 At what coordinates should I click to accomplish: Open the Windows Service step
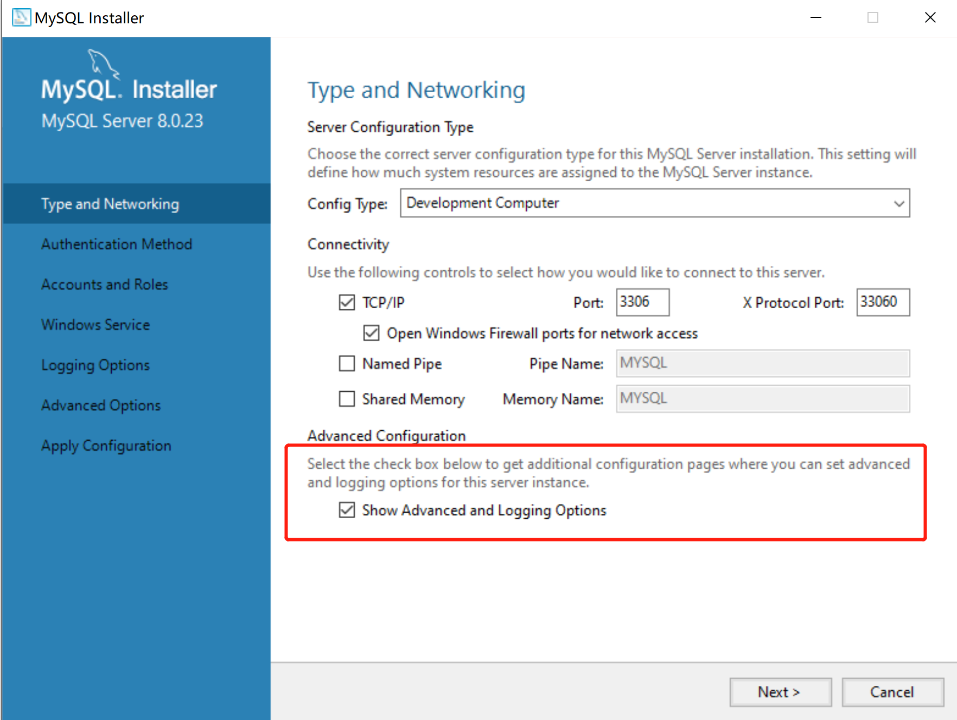(x=95, y=324)
